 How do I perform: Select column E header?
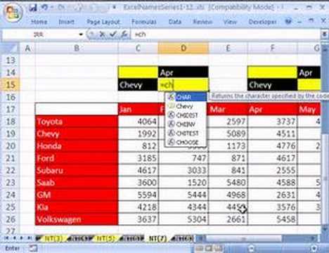pyautogui.click(x=228, y=48)
